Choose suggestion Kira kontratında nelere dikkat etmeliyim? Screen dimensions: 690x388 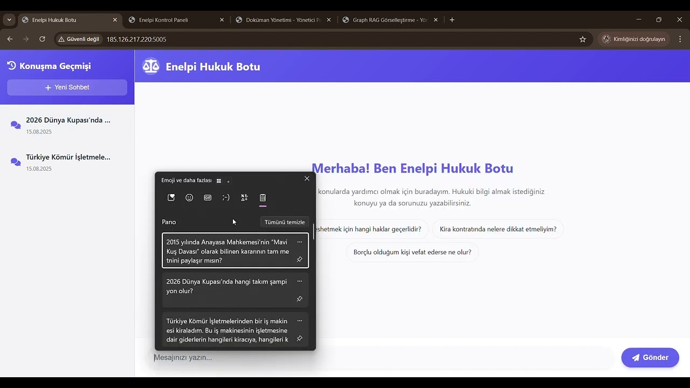498,229
